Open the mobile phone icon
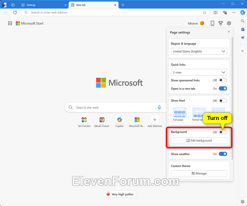Screen dimensions: 247x206 point(212,23)
